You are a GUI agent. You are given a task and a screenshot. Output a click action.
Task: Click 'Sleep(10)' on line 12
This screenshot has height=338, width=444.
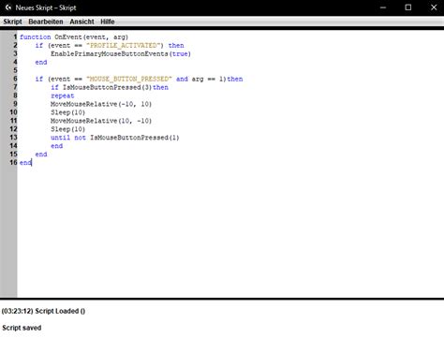(x=67, y=129)
